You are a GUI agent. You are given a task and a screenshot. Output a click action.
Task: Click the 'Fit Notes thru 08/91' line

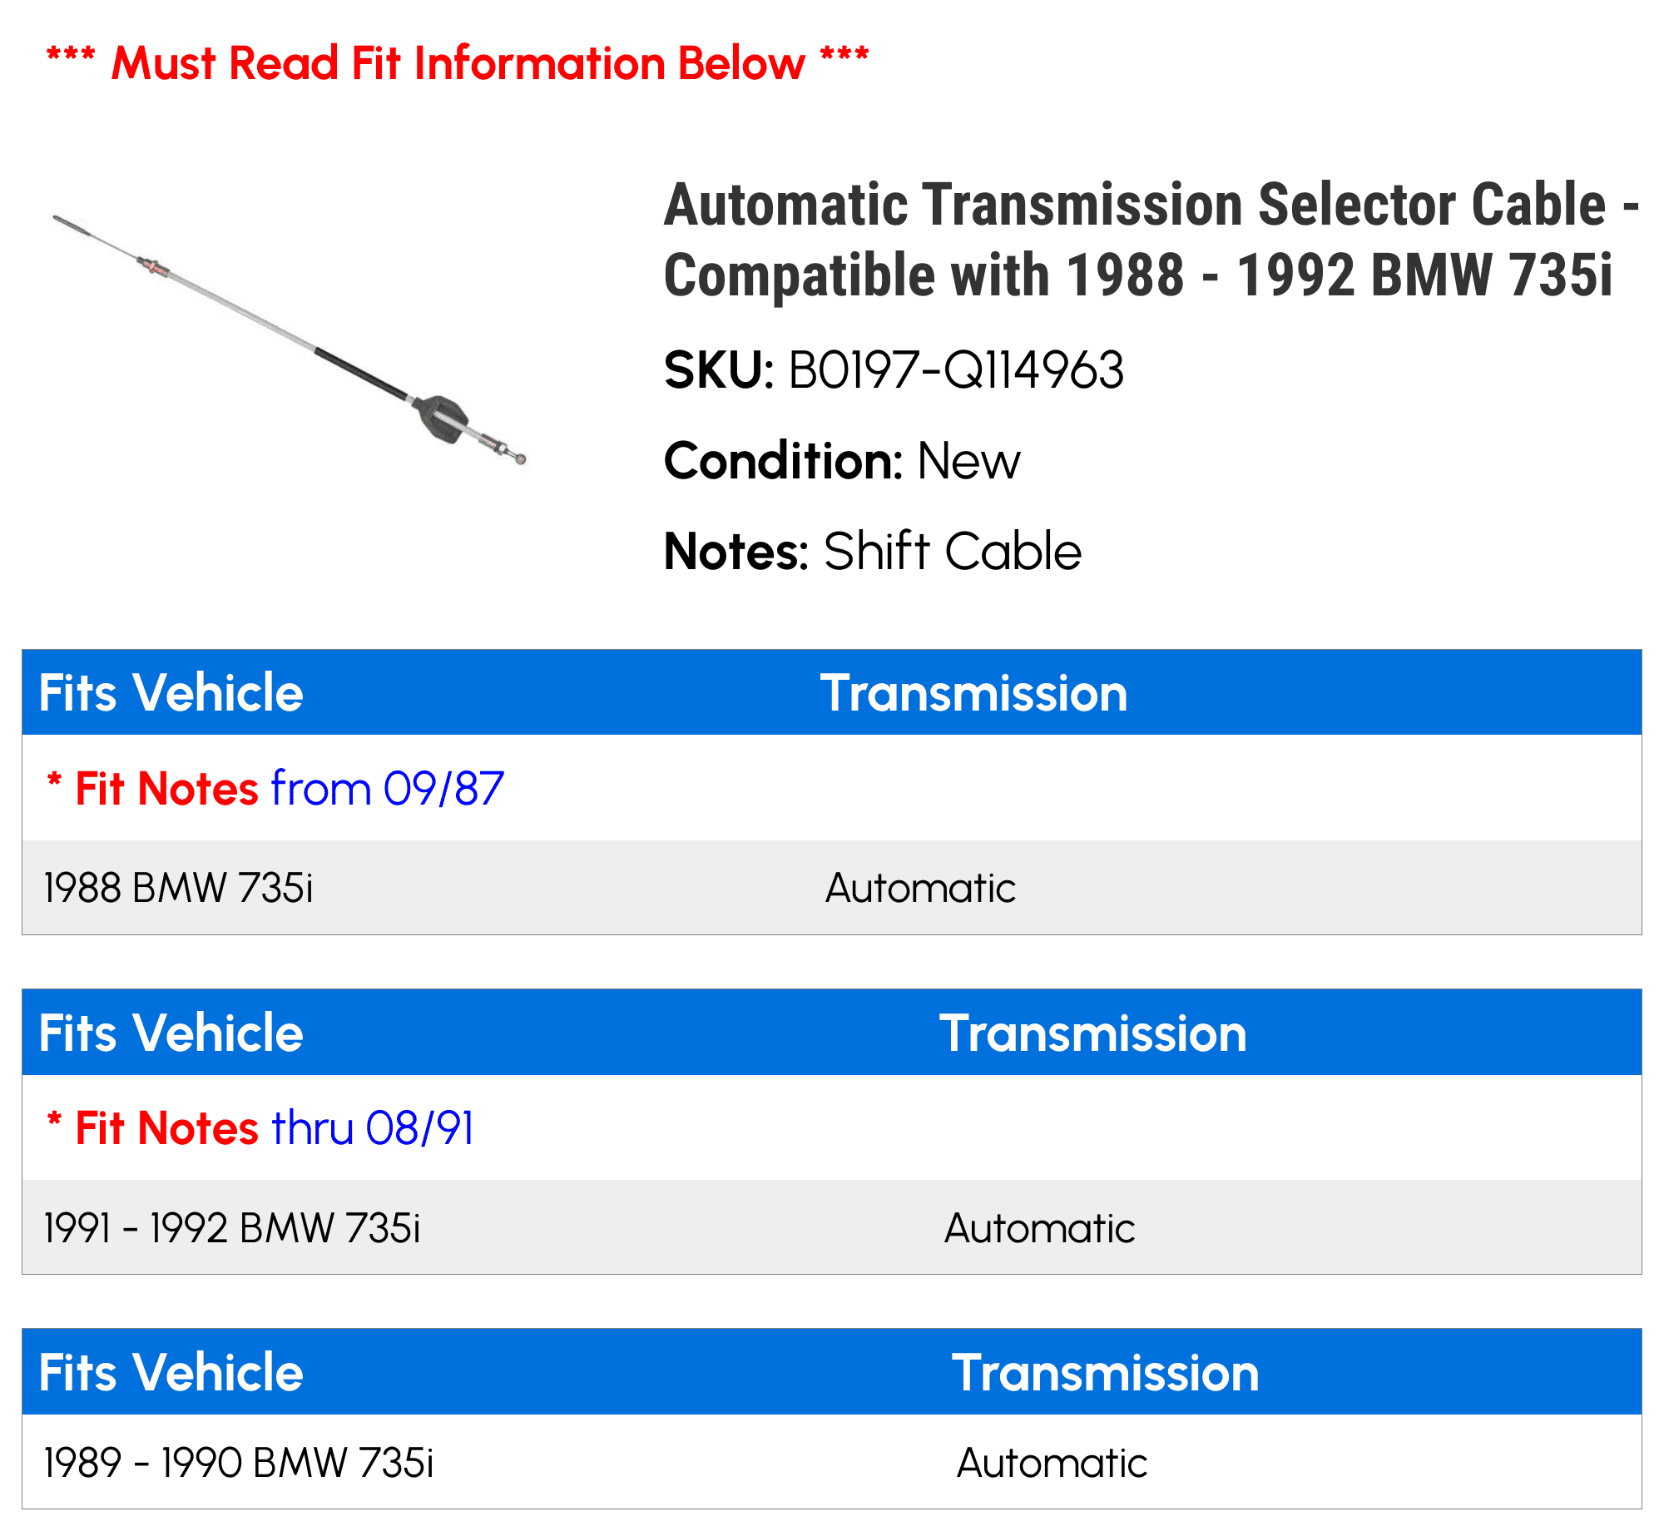click(260, 1128)
